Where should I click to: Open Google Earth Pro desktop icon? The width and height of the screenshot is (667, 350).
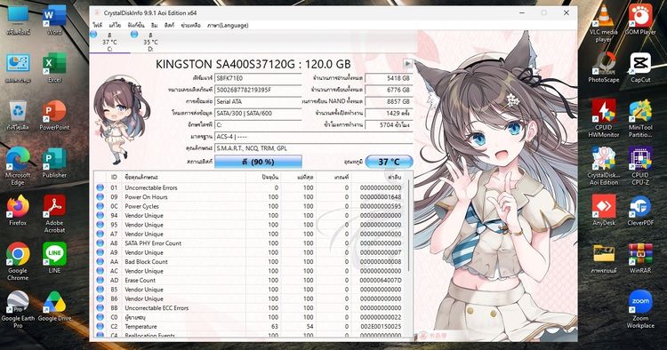[18, 310]
